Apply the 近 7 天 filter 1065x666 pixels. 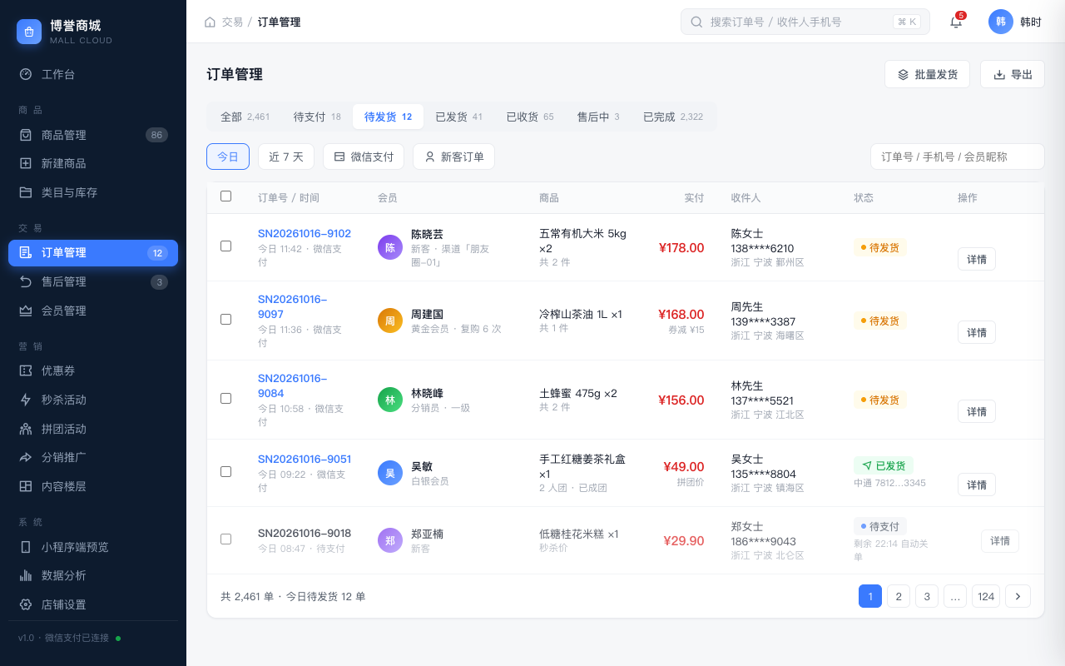pos(286,157)
